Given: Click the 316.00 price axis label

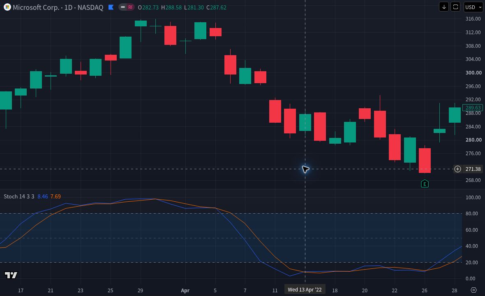Looking at the screenshot, I should (473, 19).
